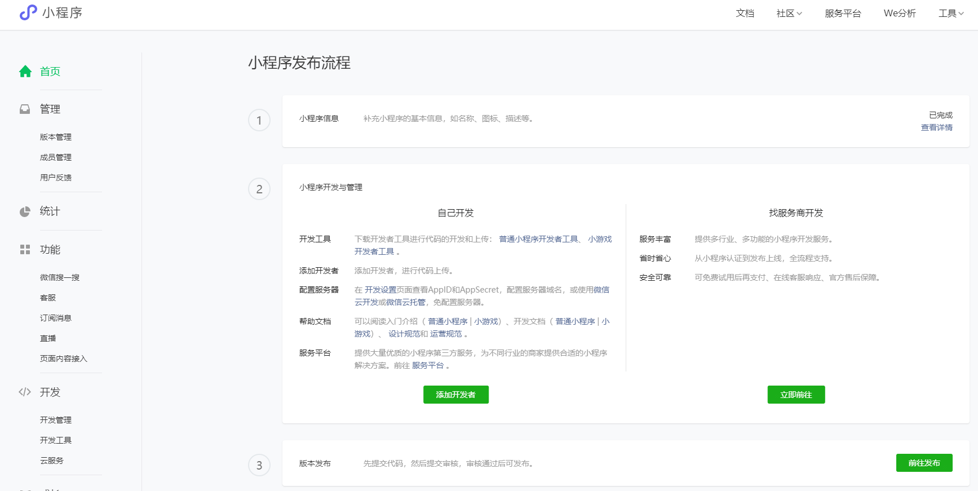Open the 开发设置 link in 配置服务器 row

click(x=380, y=290)
